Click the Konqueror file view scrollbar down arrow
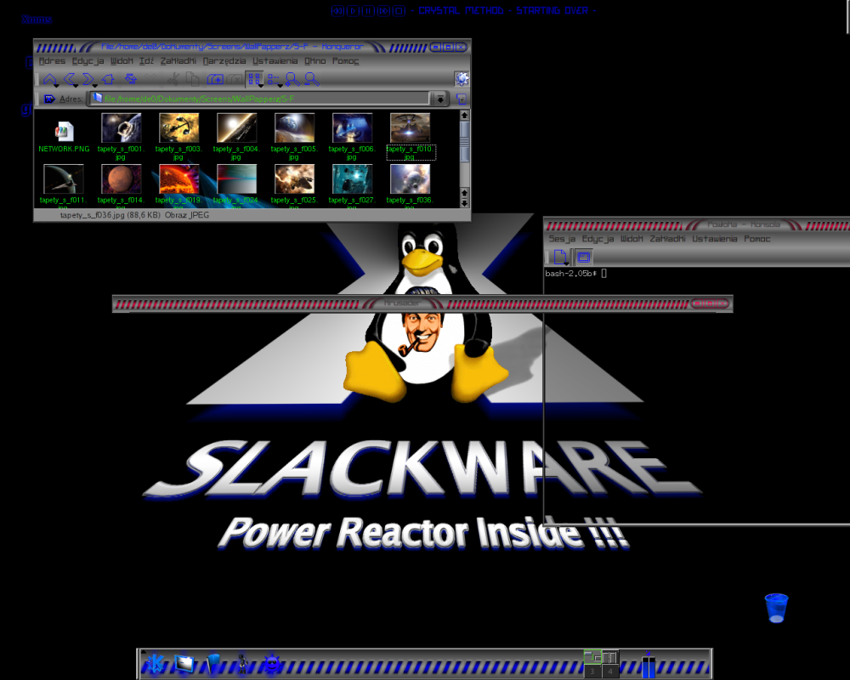Image resolution: width=850 pixels, height=680 pixels. (464, 203)
